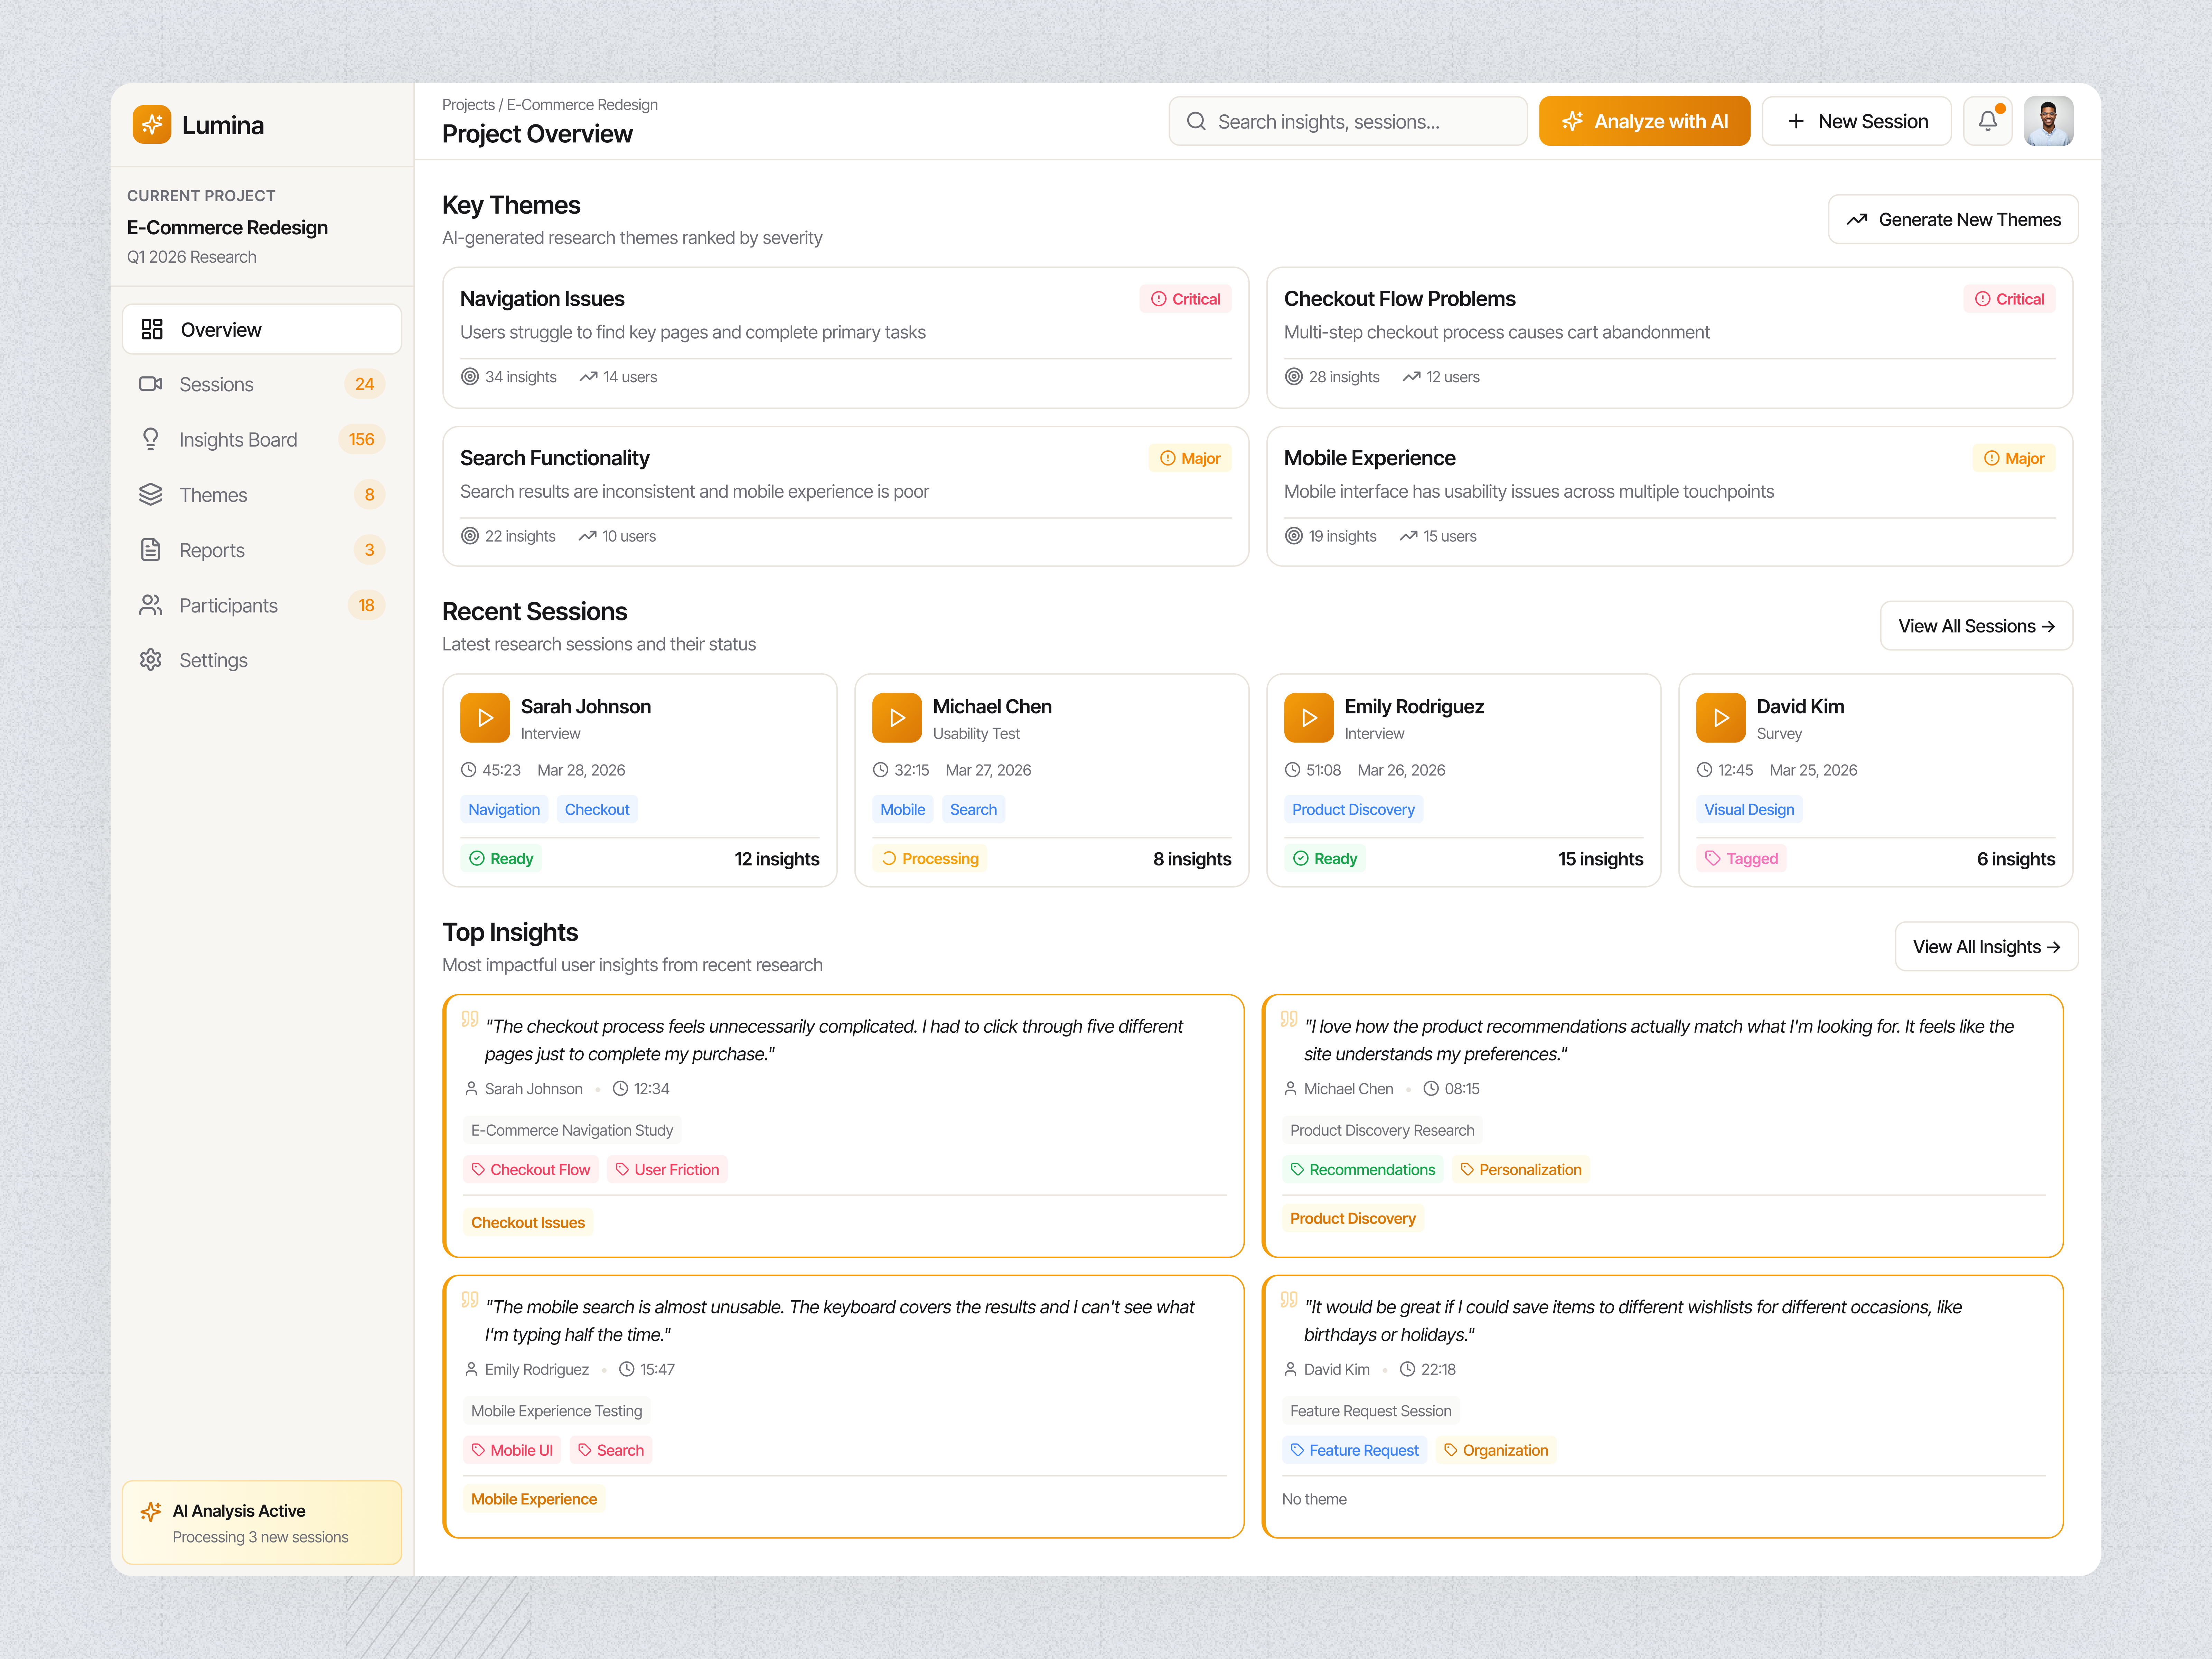
Task: Click the Lumina logo icon
Action: 152,125
